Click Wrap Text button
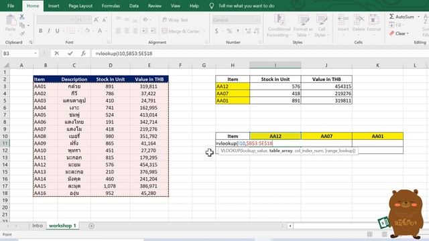This screenshot has width=429, height=241. pyautogui.click(x=175, y=20)
